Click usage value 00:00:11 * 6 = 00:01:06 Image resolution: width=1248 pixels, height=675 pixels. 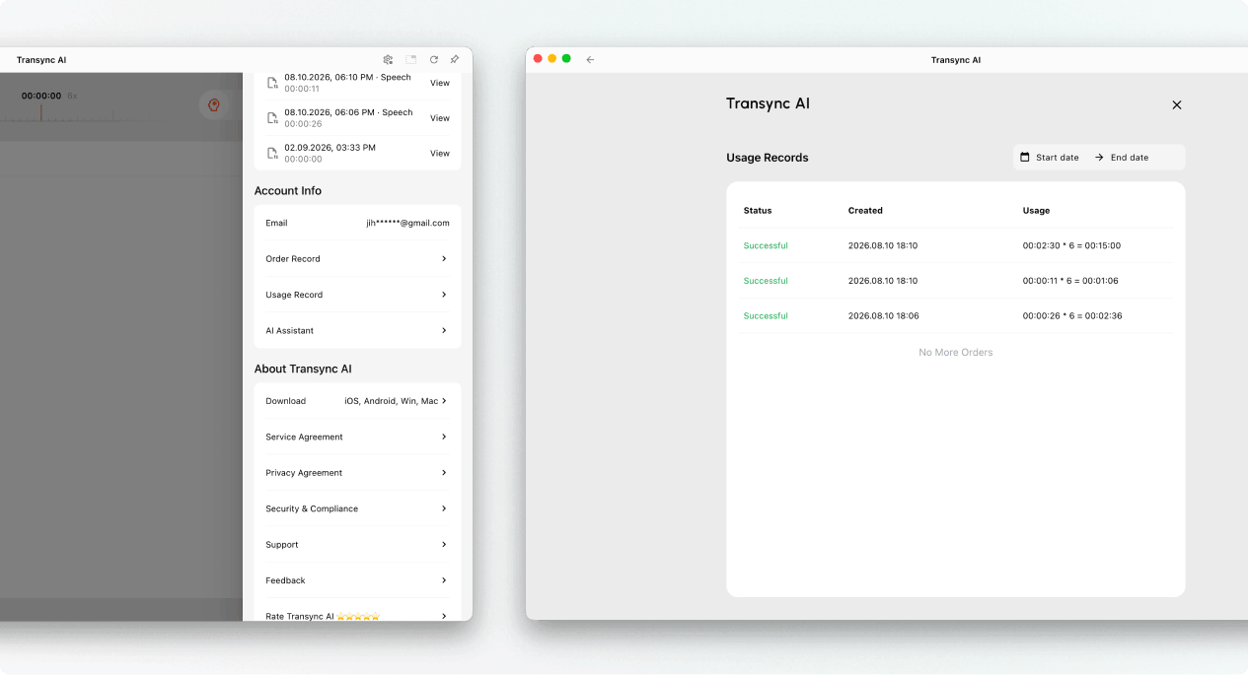(1071, 281)
